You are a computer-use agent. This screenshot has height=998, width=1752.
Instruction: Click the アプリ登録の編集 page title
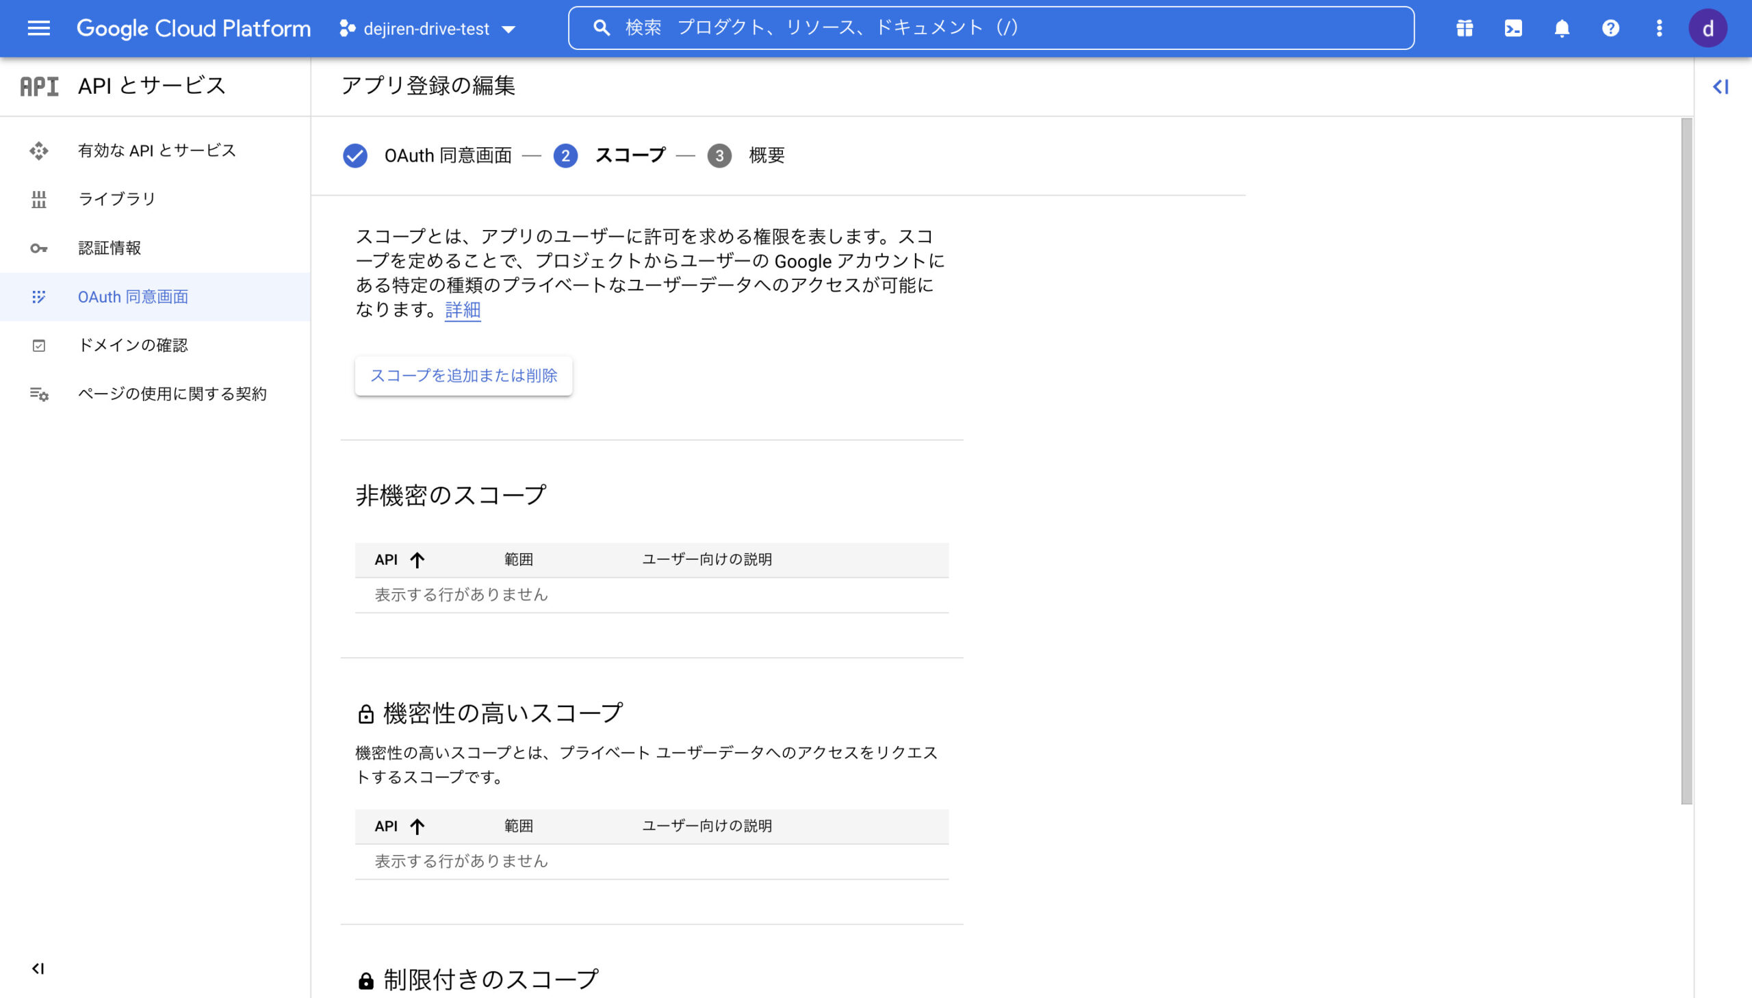[428, 86]
